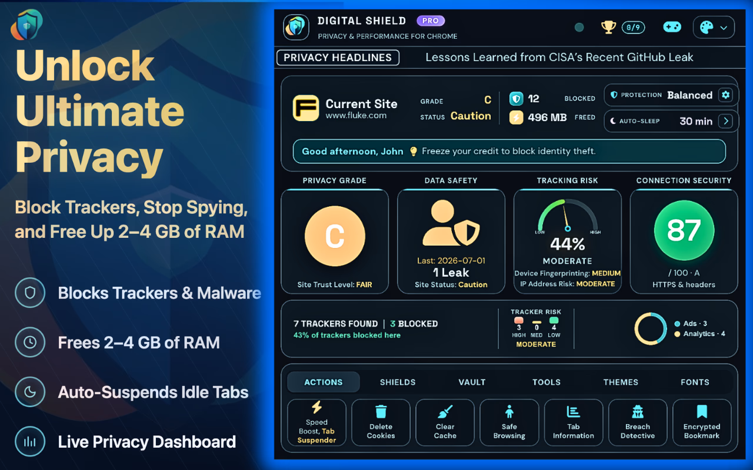Viewport: 753px width, 470px height.
Task: Click the Clear Cache broom button
Action: pos(445,422)
